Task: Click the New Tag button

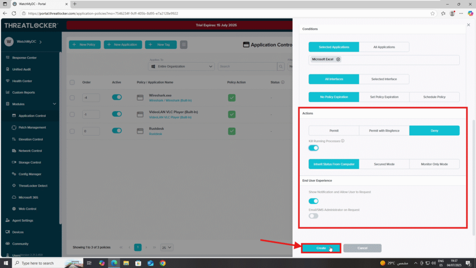Action: click(161, 45)
